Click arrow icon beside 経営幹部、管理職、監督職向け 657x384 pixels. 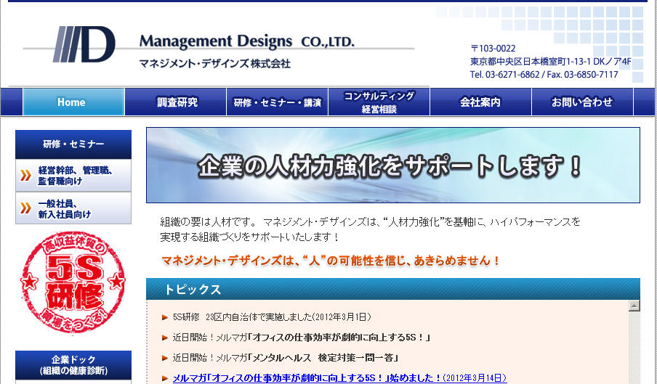coord(25,175)
